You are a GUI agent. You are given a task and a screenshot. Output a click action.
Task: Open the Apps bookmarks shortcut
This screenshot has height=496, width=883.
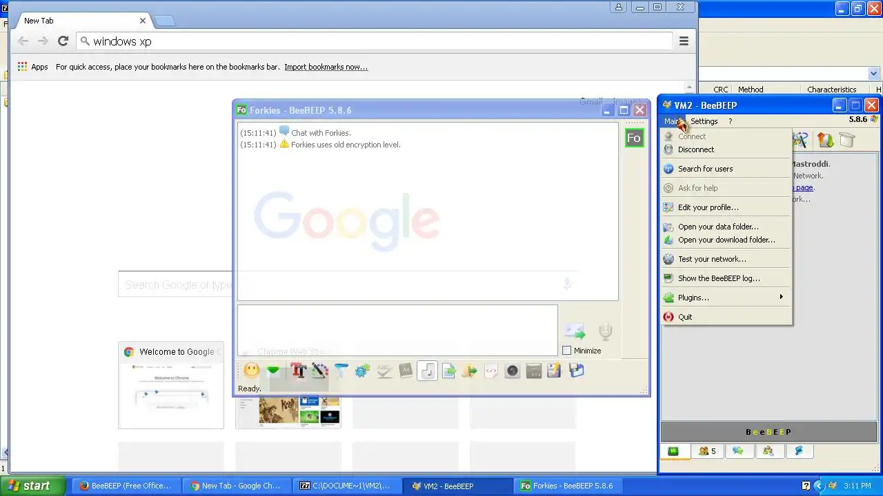32,67
